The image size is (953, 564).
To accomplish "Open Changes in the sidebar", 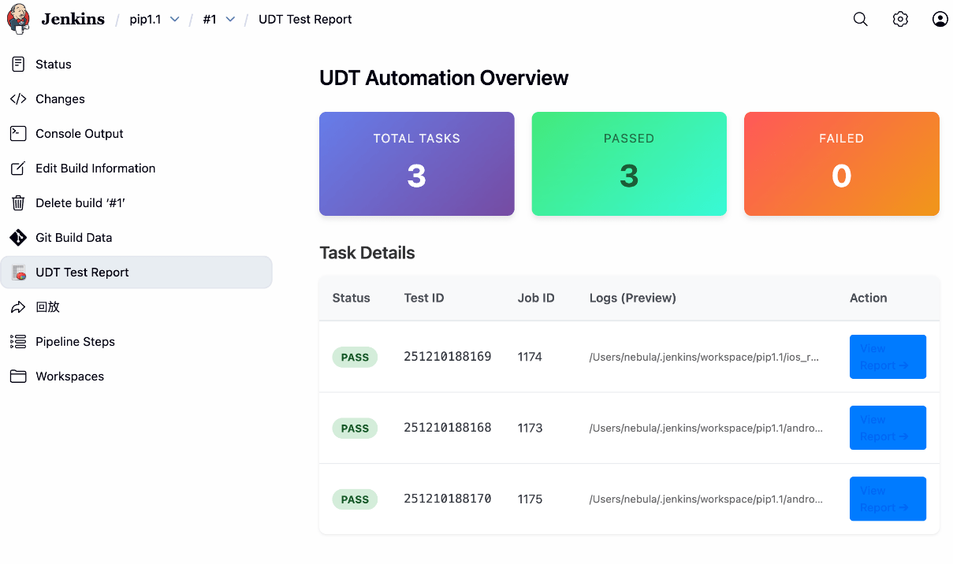I will [x=60, y=99].
